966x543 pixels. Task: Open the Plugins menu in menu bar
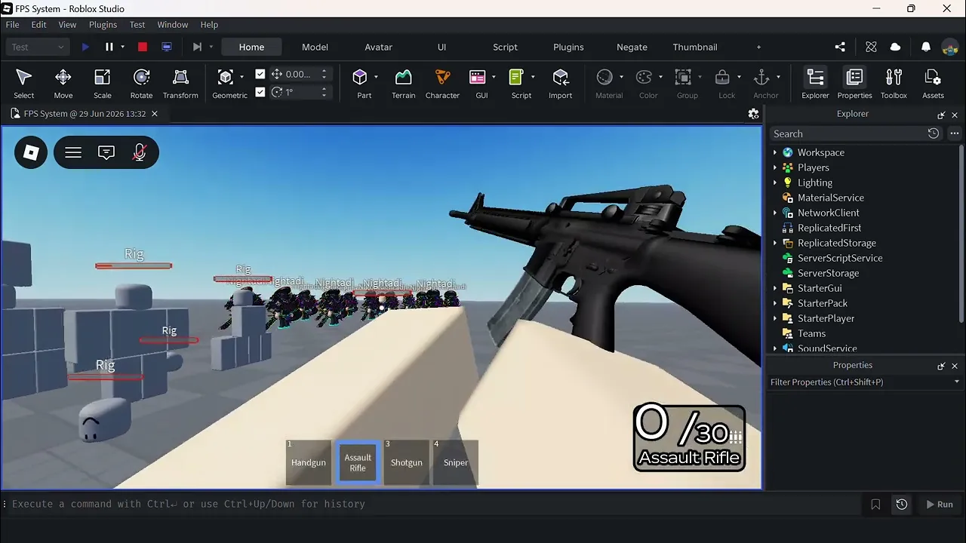(x=103, y=25)
